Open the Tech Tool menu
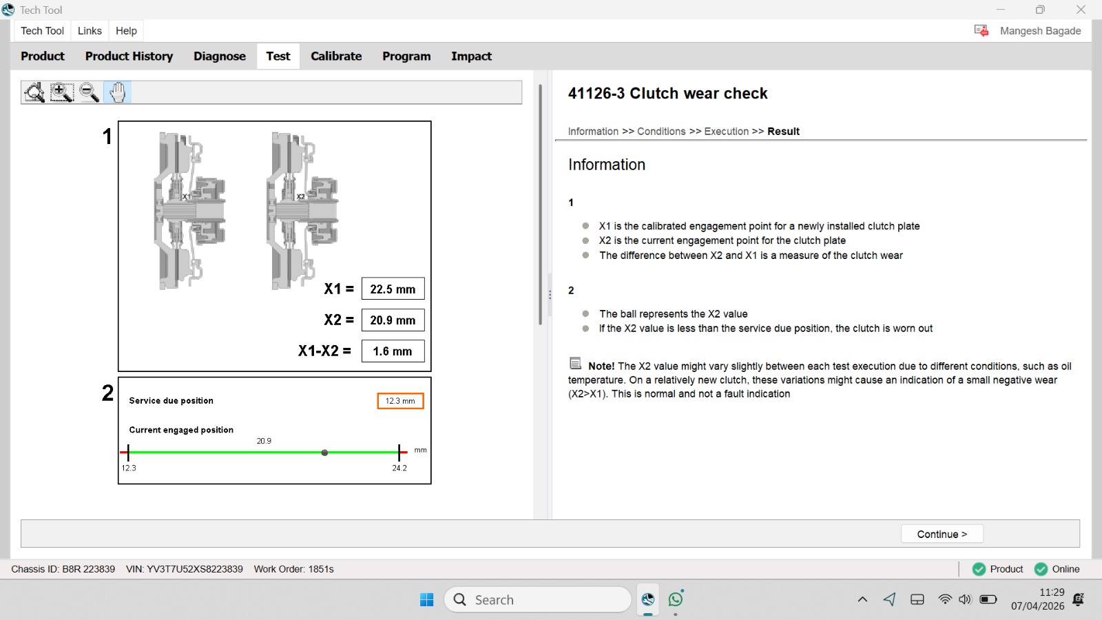 coord(42,31)
